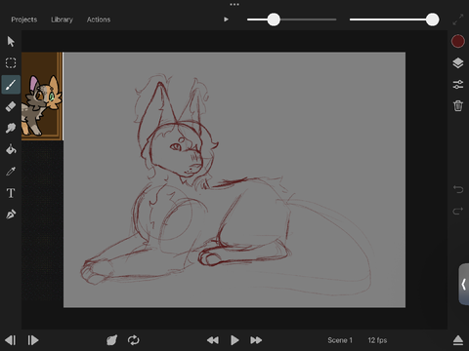Screen dimensions: 469x351
Task: Click the trash can delete icon
Action: 458,106
